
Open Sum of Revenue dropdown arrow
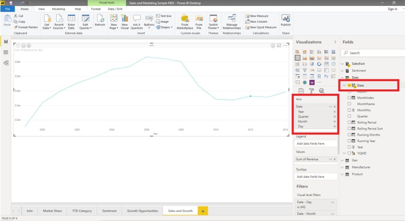[331, 159]
